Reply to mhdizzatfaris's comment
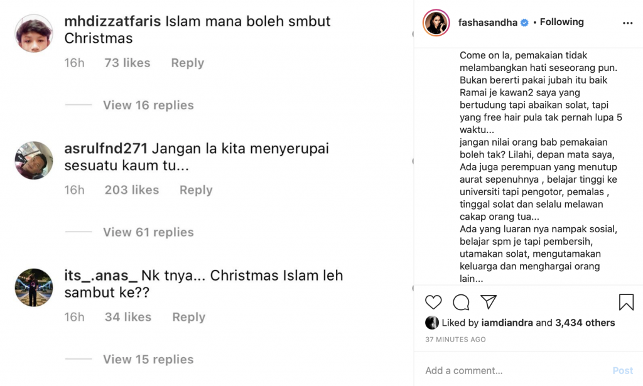This screenshot has height=386, width=643. point(187,63)
